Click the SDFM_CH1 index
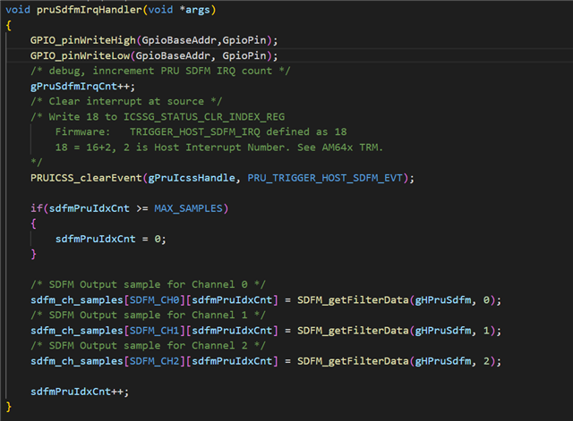Viewport: 573px width, 421px height. click(x=155, y=331)
